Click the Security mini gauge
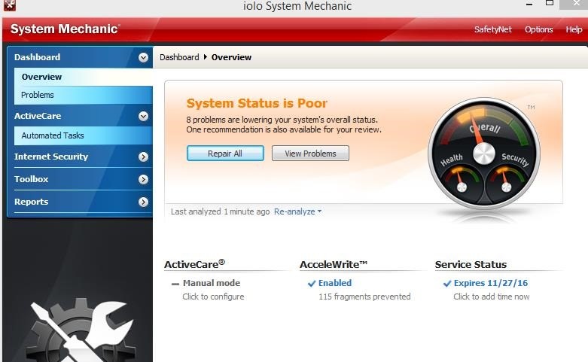 (x=506, y=181)
